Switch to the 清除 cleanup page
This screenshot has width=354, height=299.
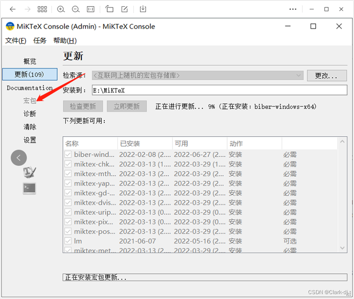30,127
